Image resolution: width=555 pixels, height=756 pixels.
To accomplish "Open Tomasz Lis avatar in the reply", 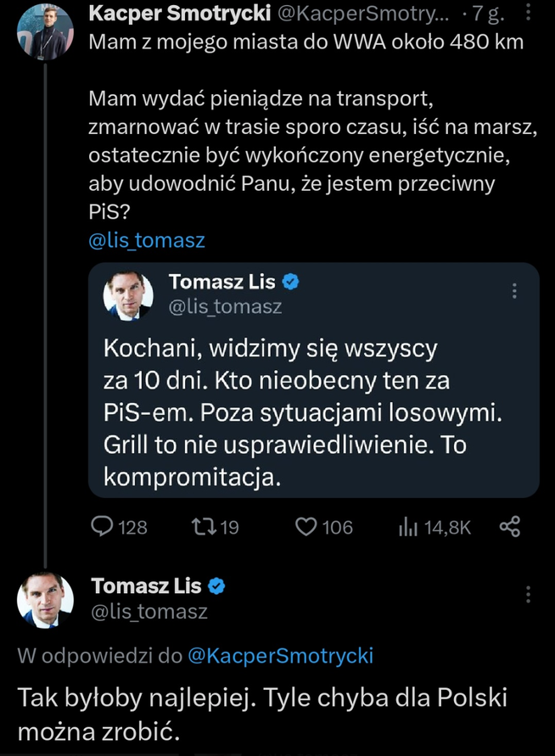I will click(46, 600).
